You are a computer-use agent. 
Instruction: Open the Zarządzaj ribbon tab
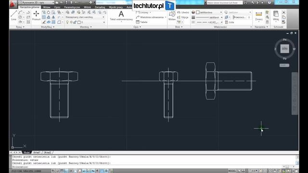coord(100,7)
